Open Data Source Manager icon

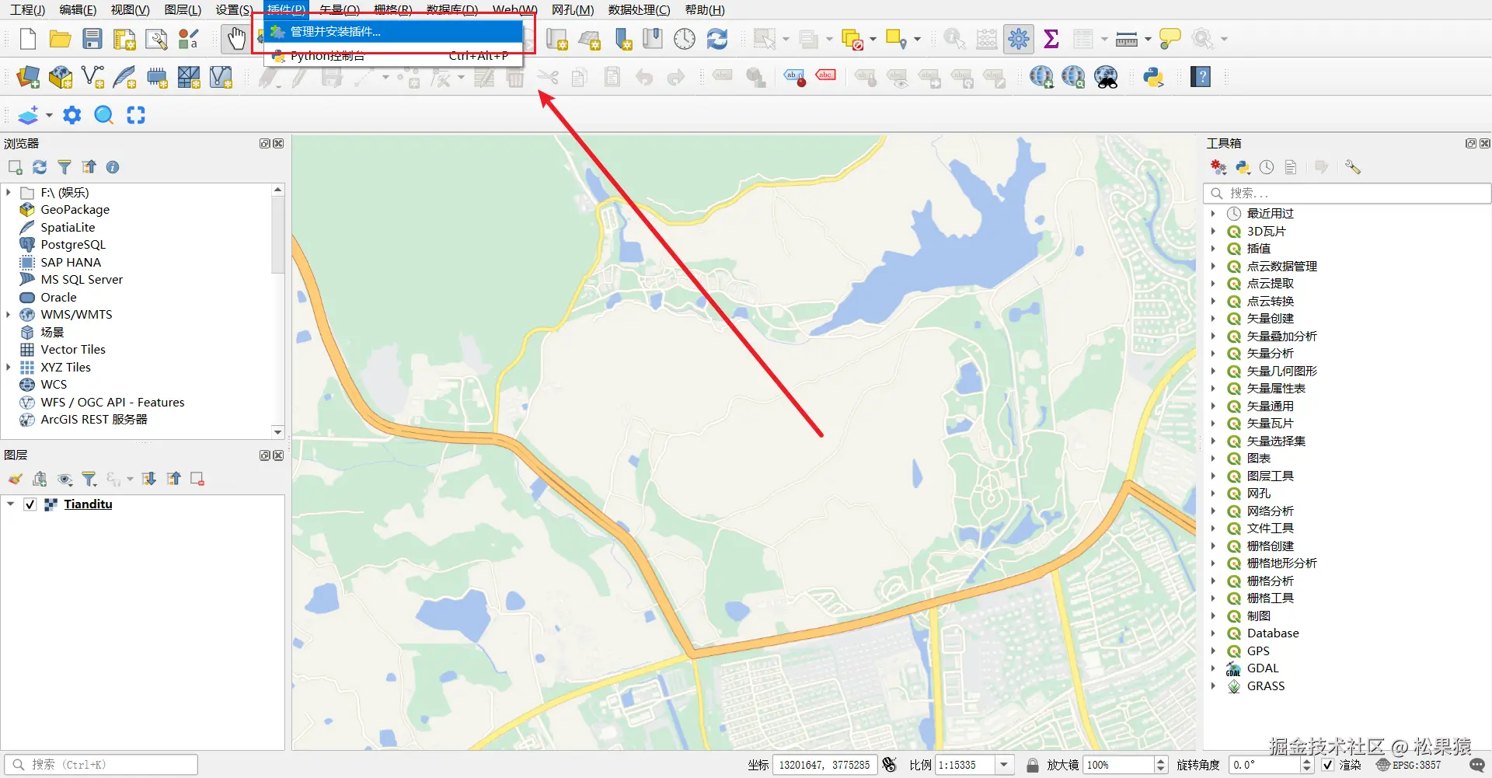pyautogui.click(x=28, y=77)
